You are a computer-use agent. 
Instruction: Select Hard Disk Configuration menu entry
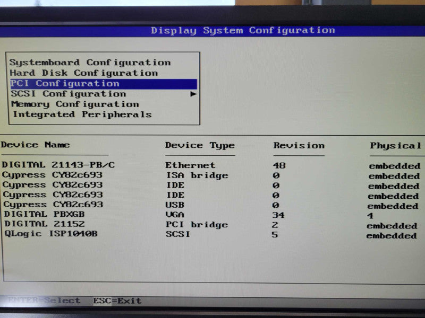point(84,73)
